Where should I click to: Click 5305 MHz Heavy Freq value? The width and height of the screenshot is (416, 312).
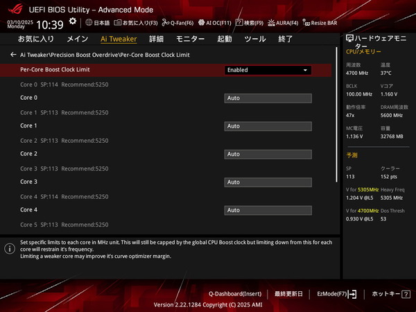pos(392,198)
